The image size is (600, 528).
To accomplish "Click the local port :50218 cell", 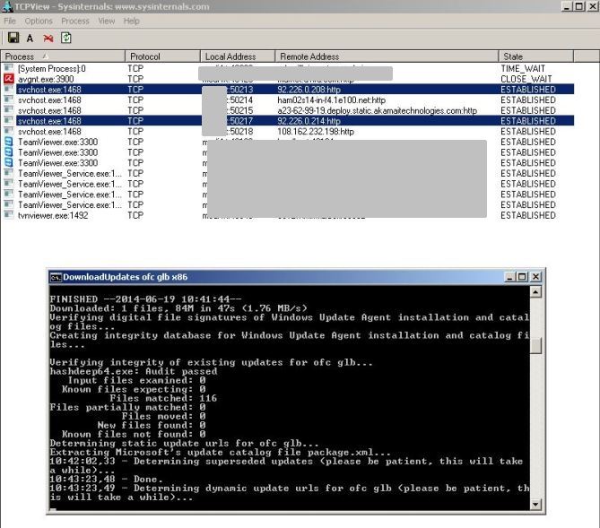I will click(x=240, y=132).
